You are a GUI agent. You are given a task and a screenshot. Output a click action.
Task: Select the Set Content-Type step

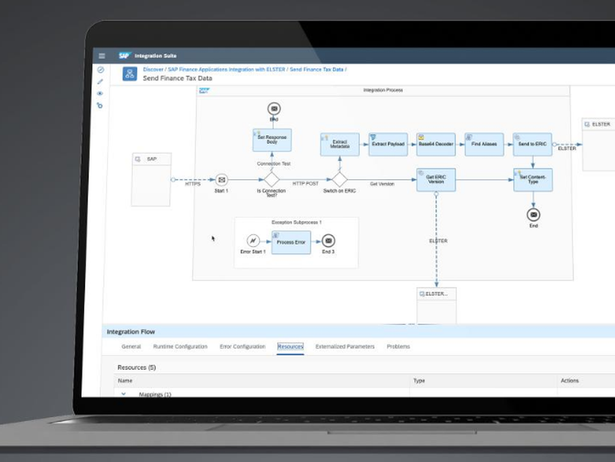[533, 180]
